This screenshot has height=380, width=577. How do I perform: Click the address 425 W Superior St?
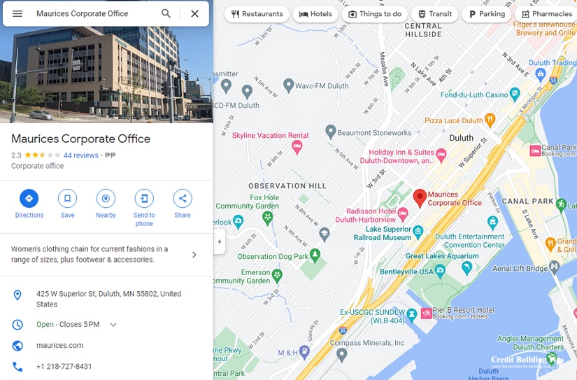click(x=108, y=299)
